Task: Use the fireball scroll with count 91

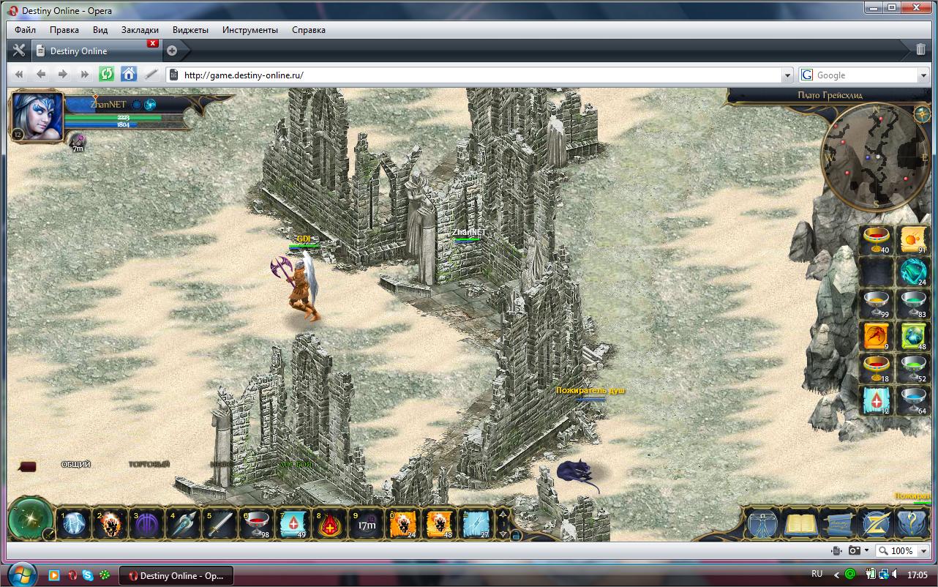Action: tap(913, 240)
